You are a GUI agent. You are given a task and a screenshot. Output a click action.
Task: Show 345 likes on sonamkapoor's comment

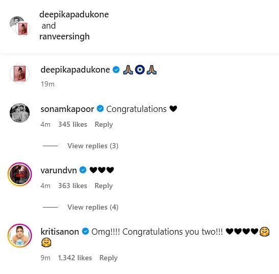73,124
